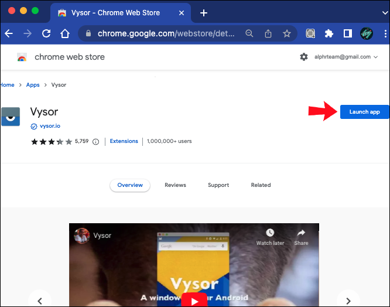
Task: Switch to the Reviews tab
Action: click(x=175, y=185)
